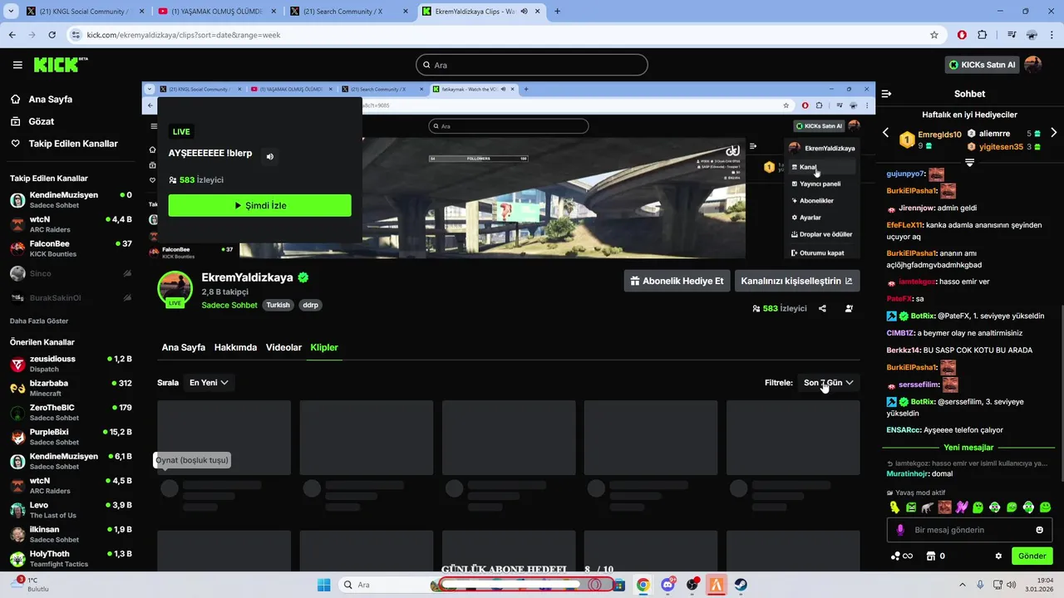The height and width of the screenshot is (598, 1064).
Task: Expand the weekly gifters leaderboard
Action: 969,163
